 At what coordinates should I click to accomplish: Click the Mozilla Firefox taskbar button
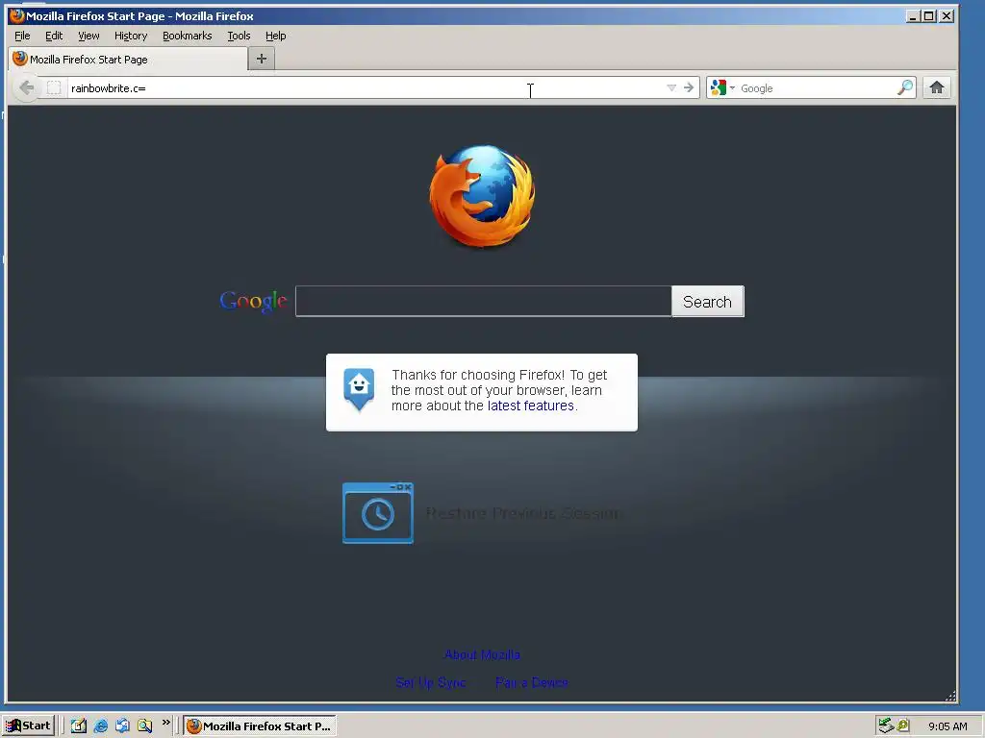(x=260, y=726)
